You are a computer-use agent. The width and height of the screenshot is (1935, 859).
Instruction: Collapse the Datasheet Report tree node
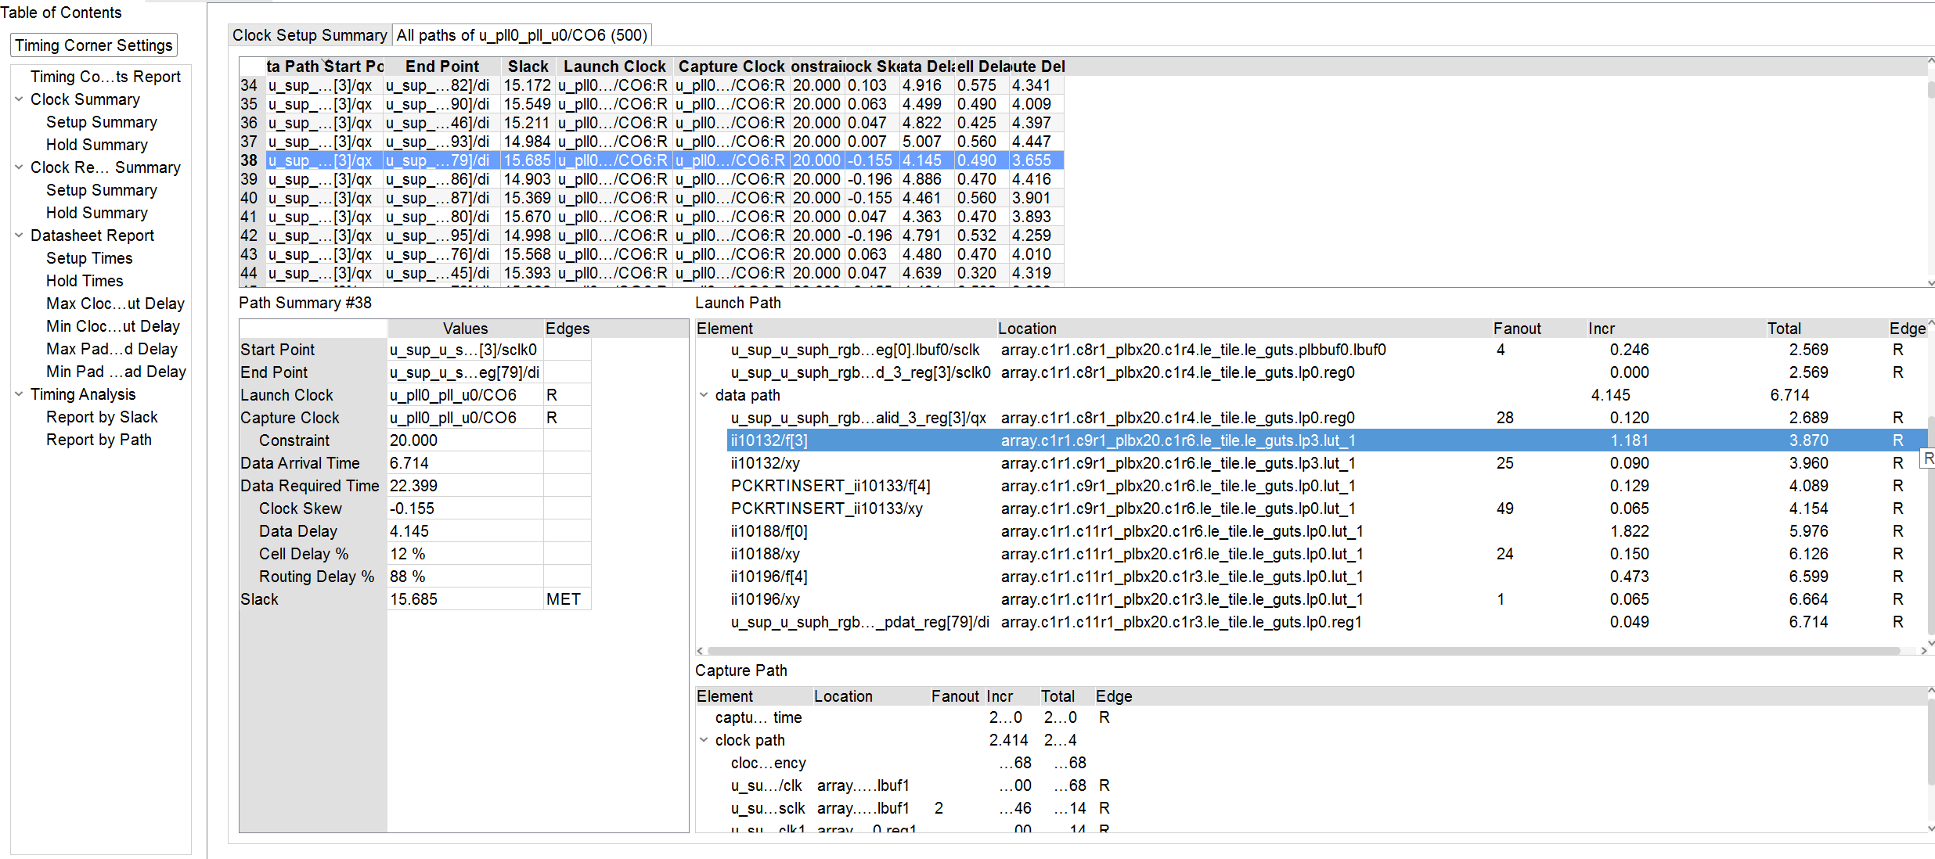19,235
